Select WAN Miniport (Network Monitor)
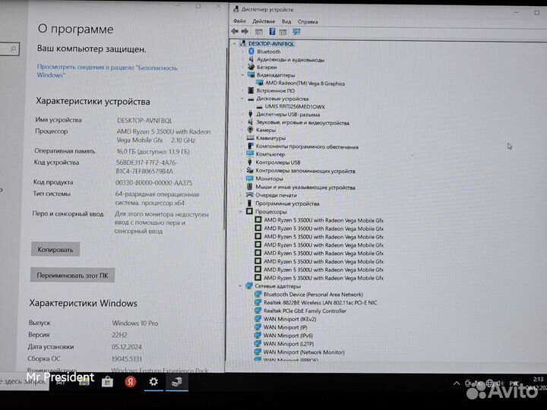547x410 pixels. point(304,352)
